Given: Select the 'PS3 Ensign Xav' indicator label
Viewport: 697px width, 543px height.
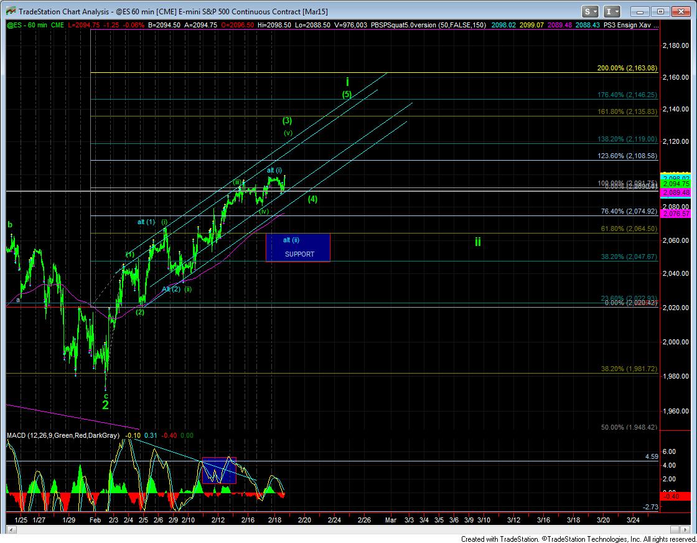Looking at the screenshot, I should coord(627,26).
